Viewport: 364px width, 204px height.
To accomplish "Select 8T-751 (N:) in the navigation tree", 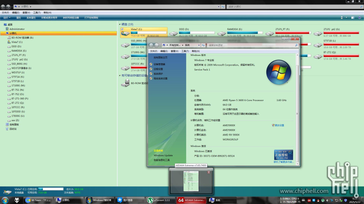I will point(18,90).
